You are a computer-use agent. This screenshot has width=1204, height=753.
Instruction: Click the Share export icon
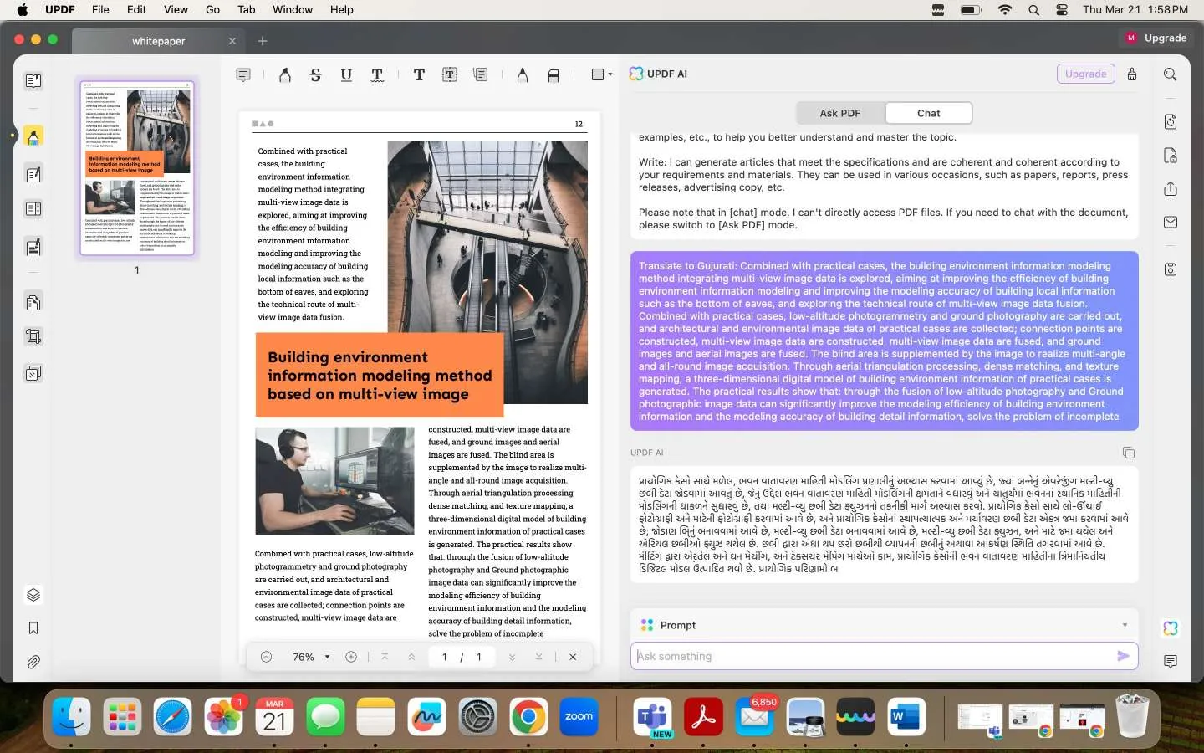pyautogui.click(x=1171, y=189)
